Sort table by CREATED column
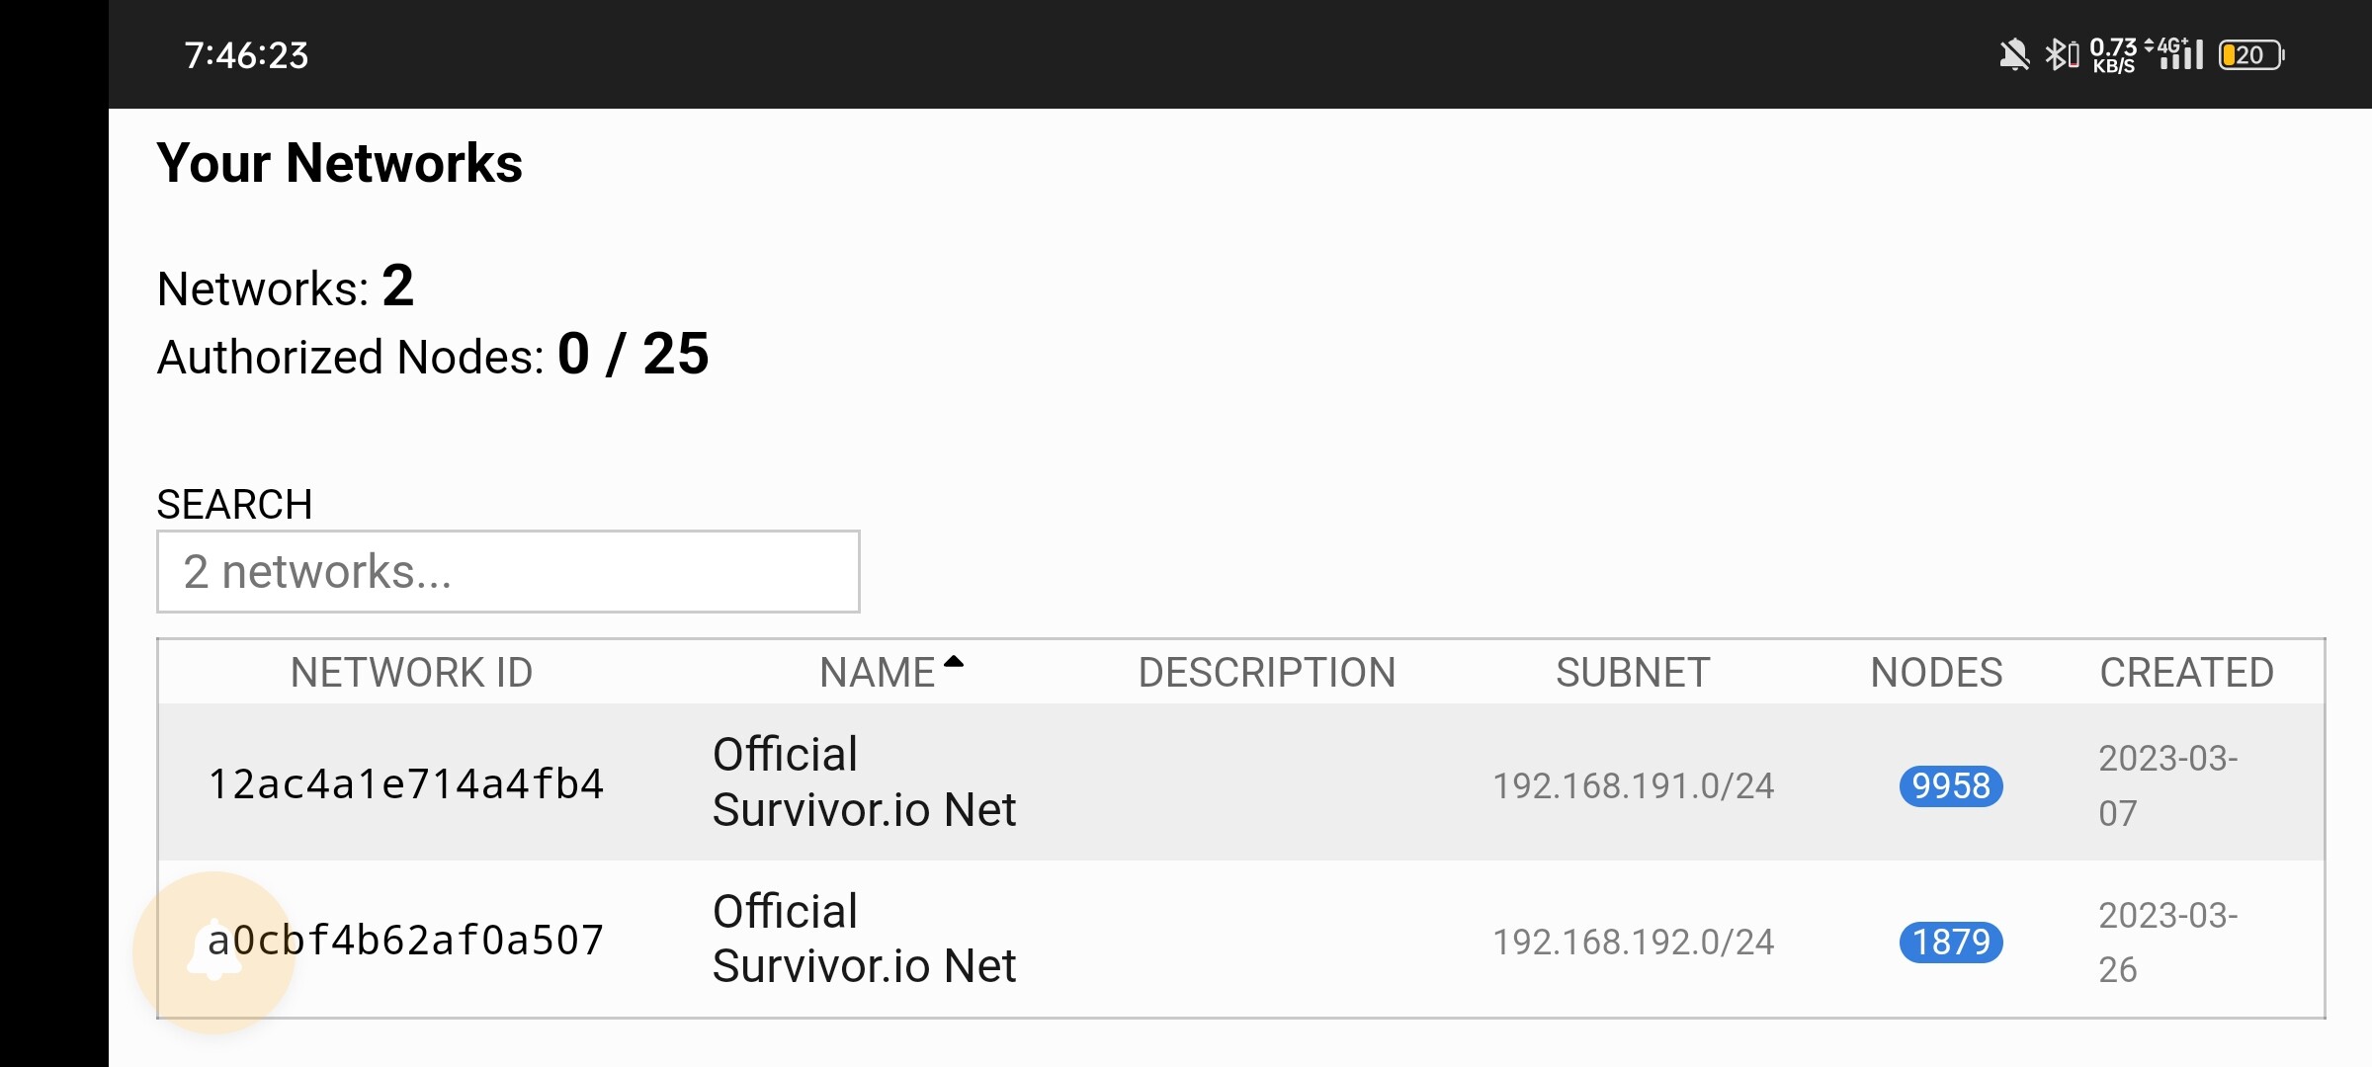This screenshot has width=2372, height=1067. point(2186,673)
